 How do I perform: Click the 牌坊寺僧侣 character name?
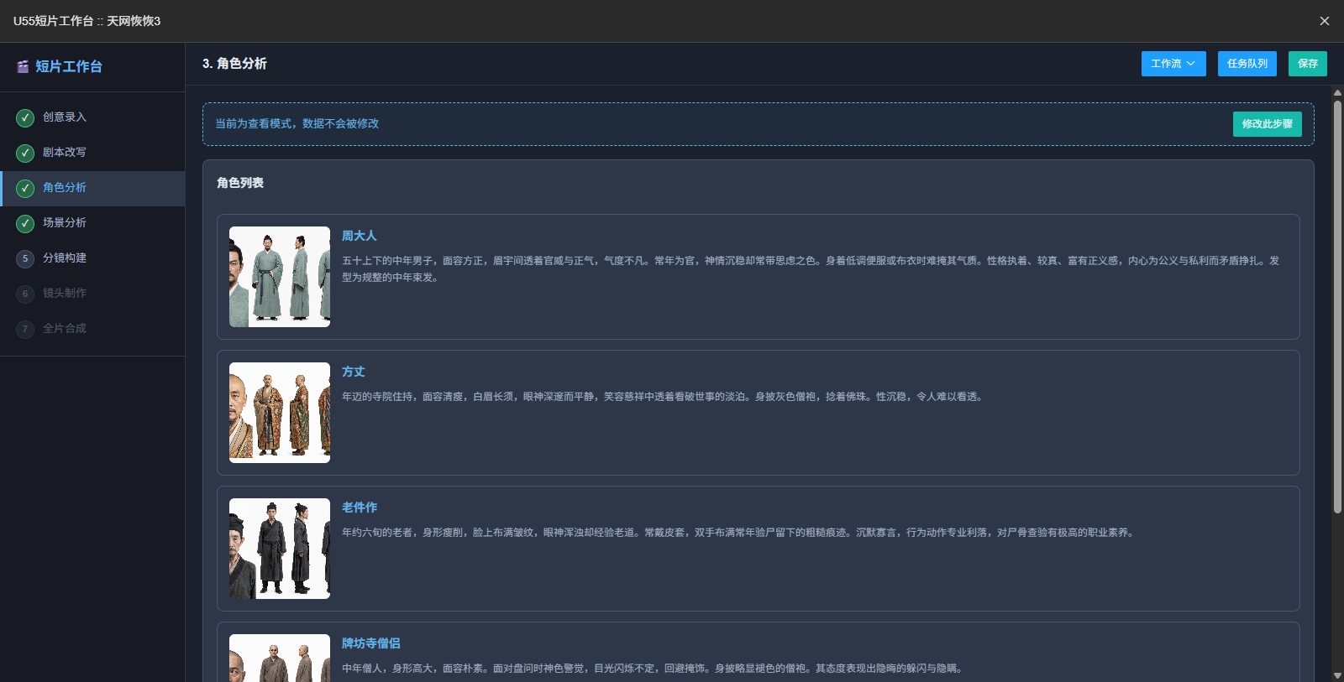pyautogui.click(x=371, y=643)
